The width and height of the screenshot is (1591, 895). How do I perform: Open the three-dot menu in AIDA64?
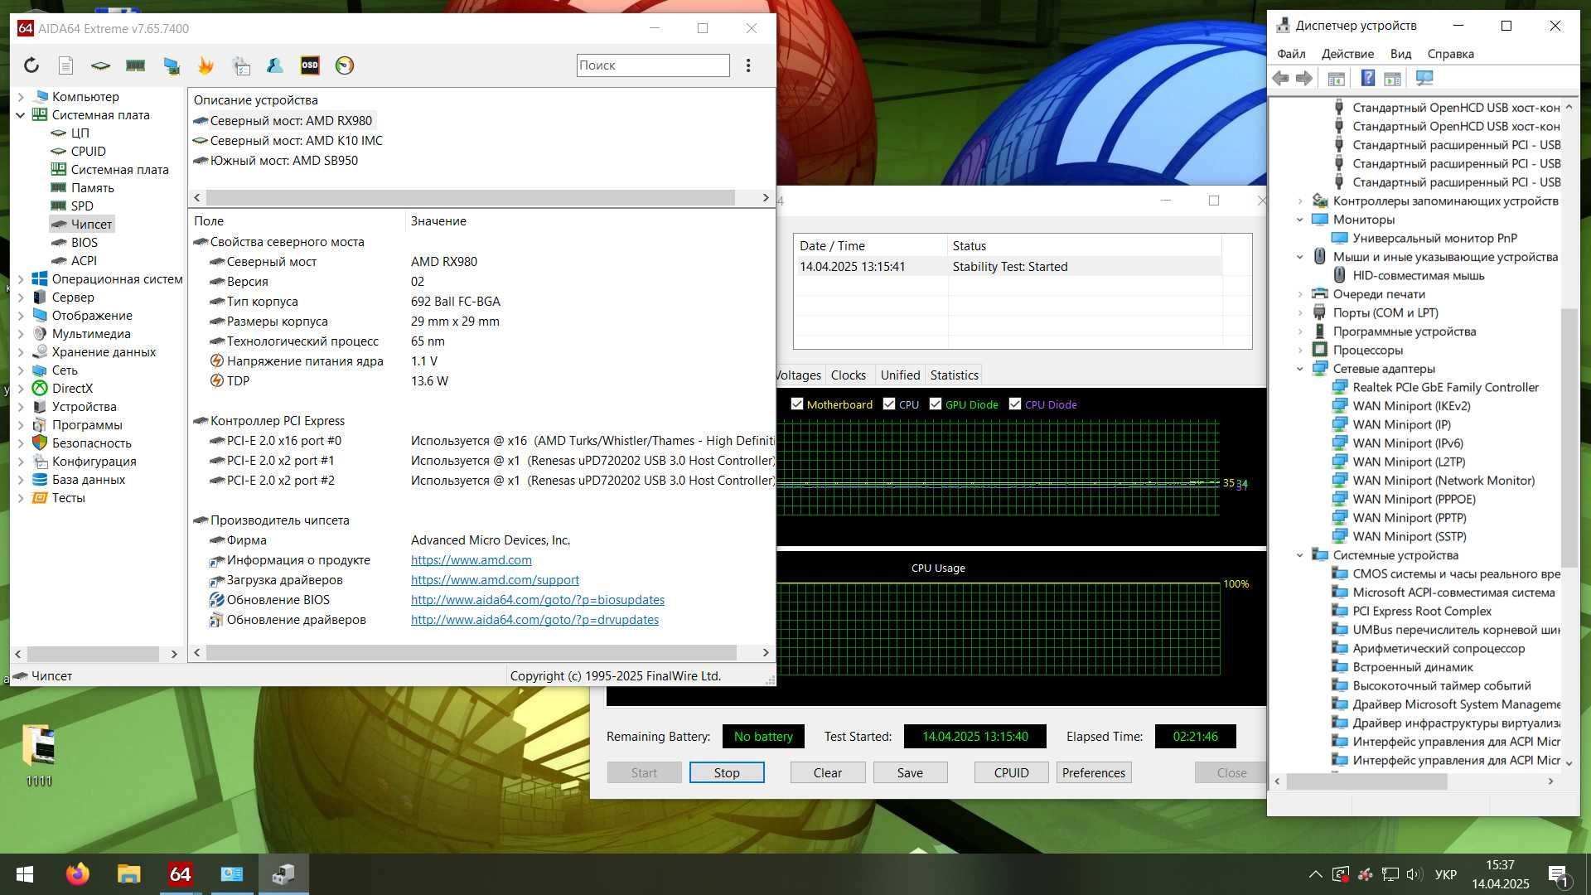748,65
